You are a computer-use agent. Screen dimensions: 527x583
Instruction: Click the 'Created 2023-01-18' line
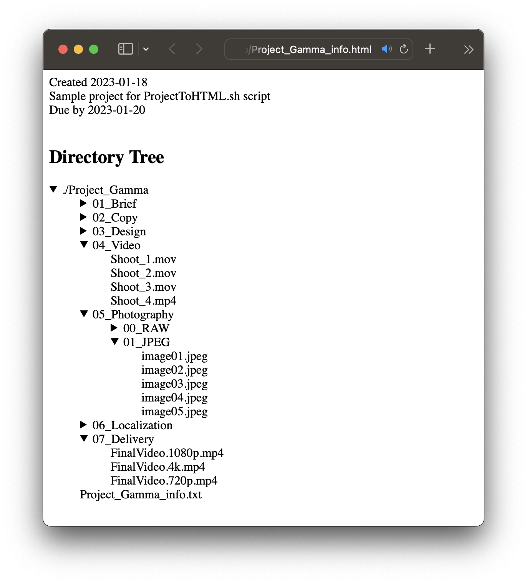click(98, 82)
